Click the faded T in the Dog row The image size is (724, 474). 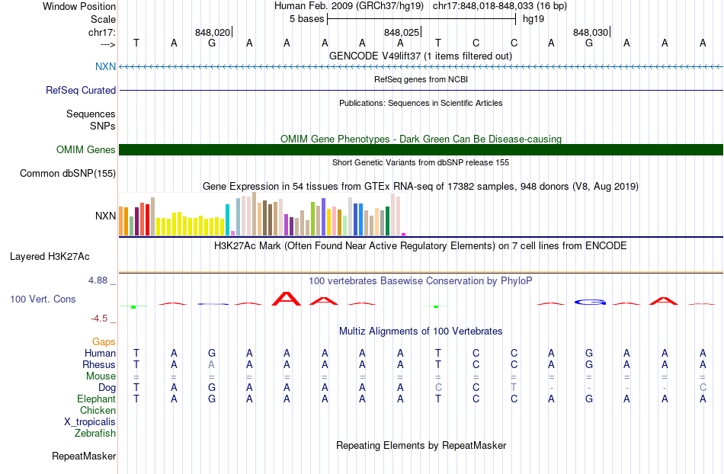514,388
